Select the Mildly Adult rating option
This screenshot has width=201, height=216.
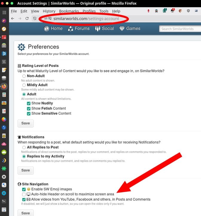point(24,85)
